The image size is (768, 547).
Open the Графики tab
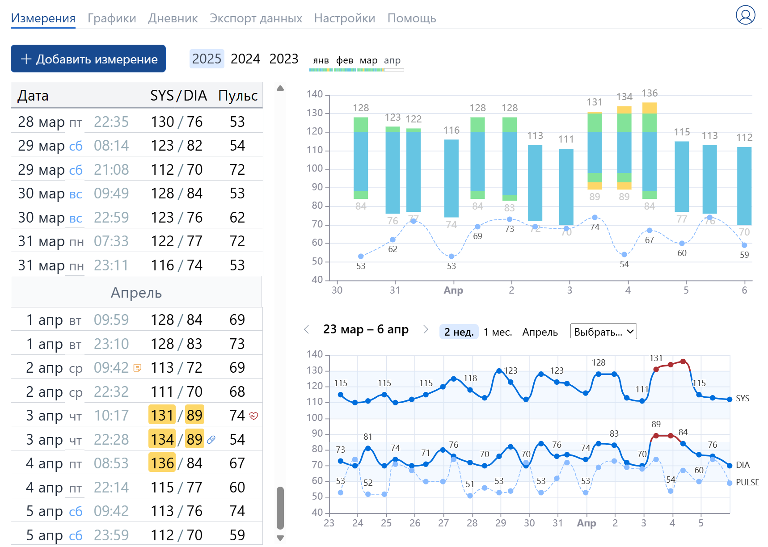click(112, 18)
